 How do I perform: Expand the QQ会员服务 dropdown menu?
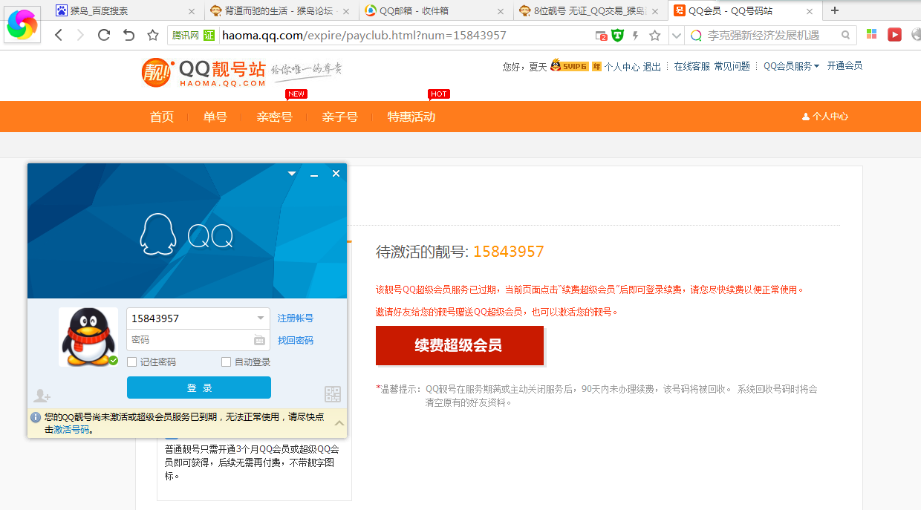792,66
